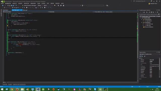Click the alphabetical sort icon in Eigenschaften
This screenshot has width=161, height=91.
[x=142, y=56]
